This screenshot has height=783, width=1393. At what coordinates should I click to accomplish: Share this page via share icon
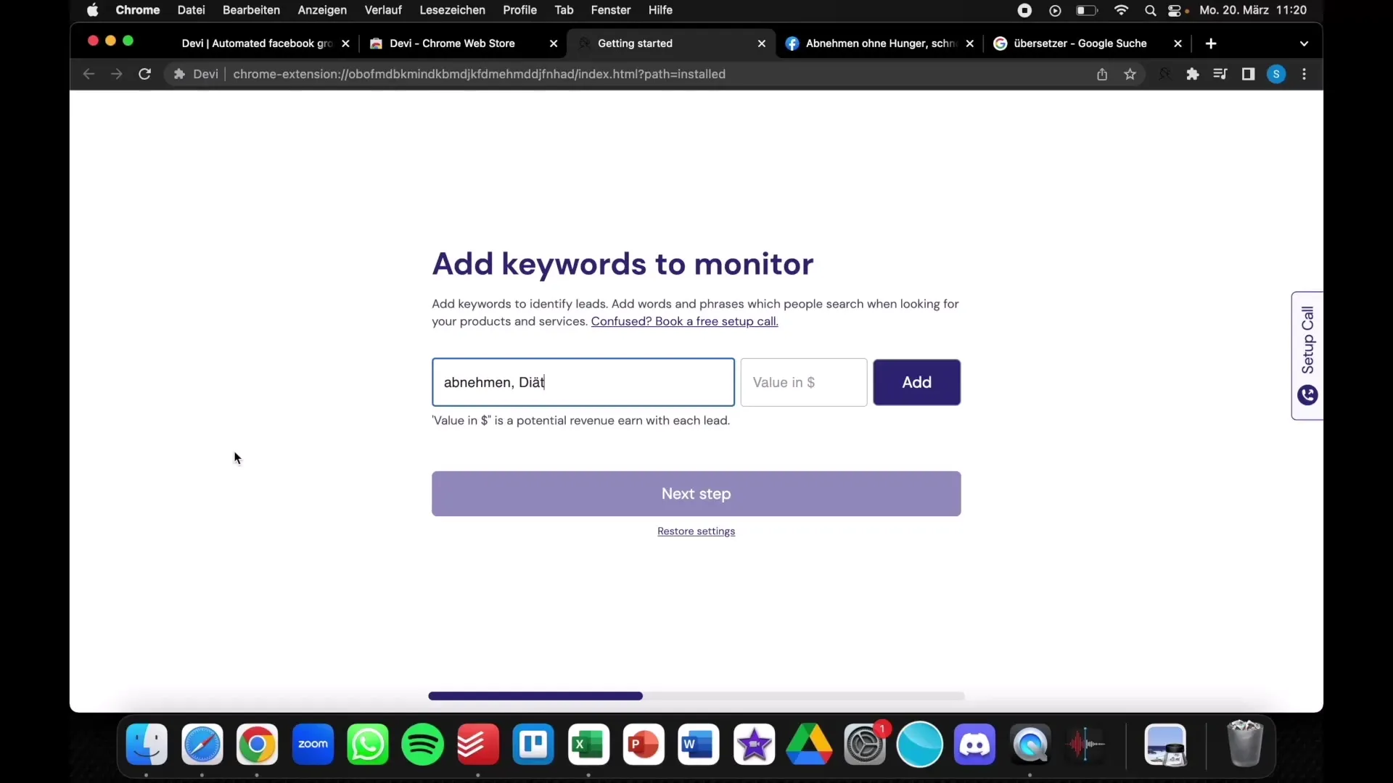(x=1101, y=74)
